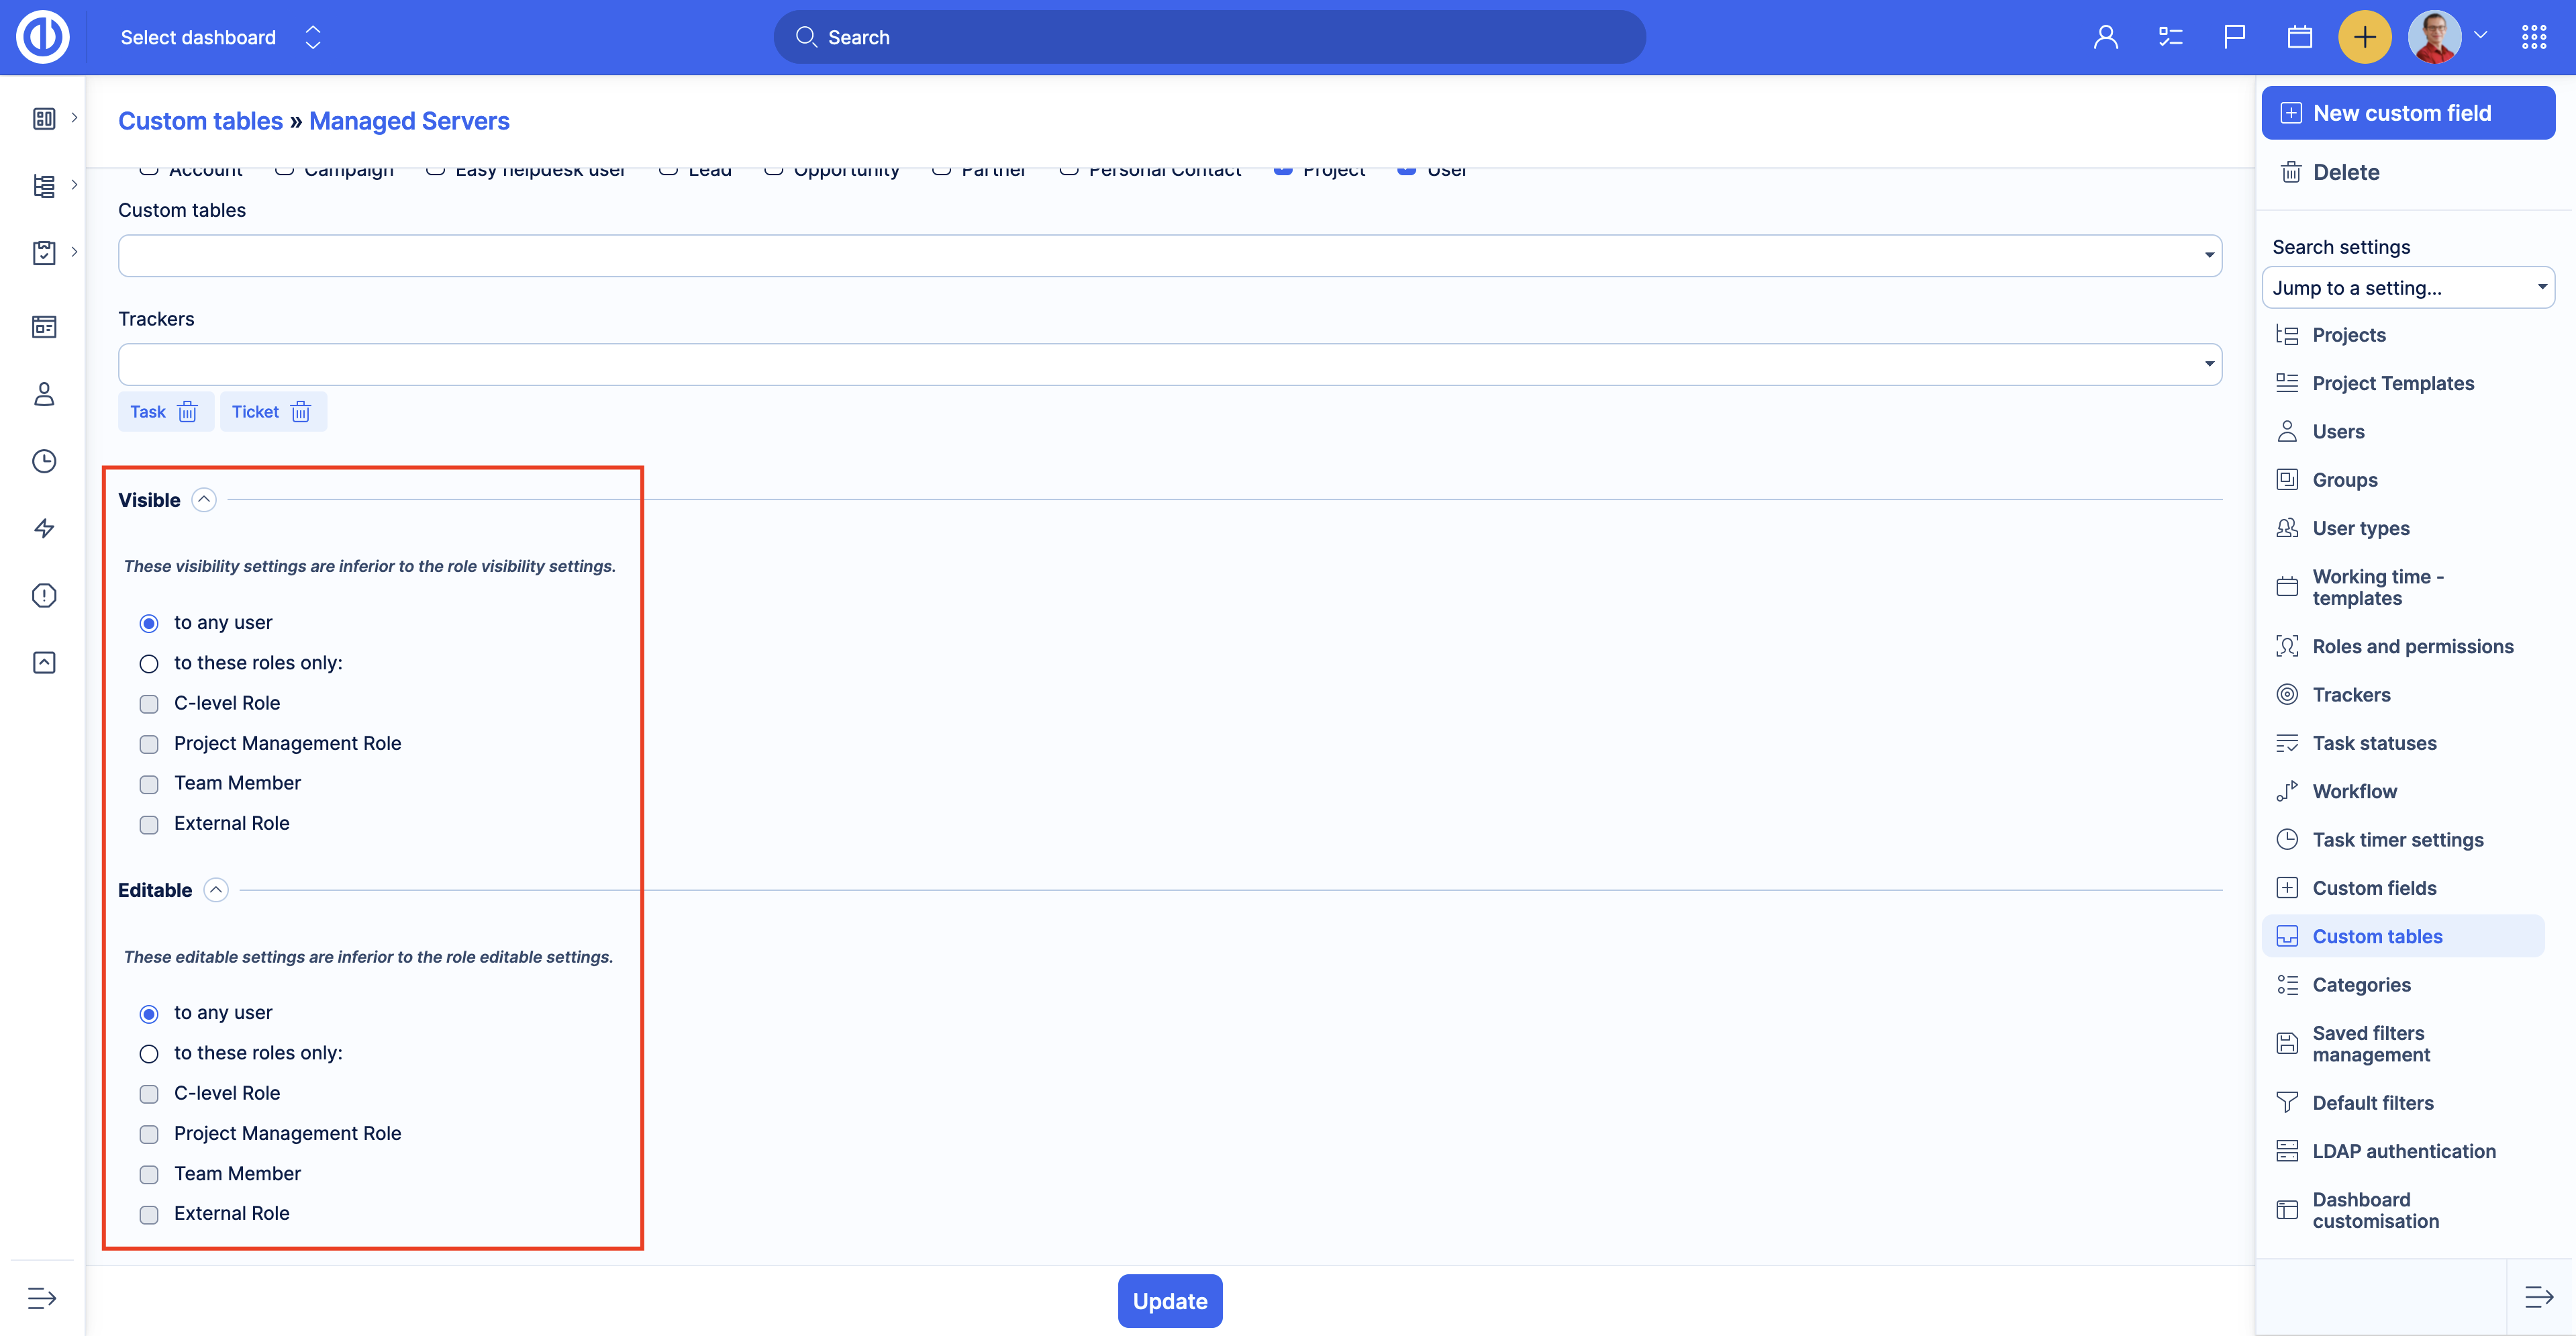The height and width of the screenshot is (1336, 2576).
Task: Remove the Task tracker with trash icon
Action: (187, 412)
